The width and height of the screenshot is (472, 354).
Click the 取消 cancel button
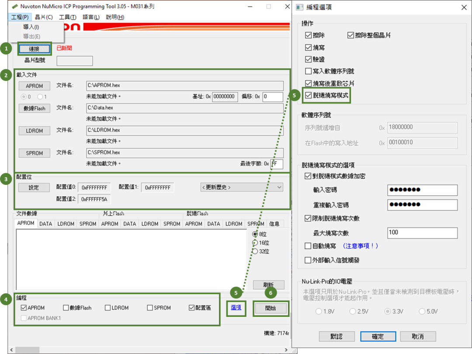click(x=418, y=336)
